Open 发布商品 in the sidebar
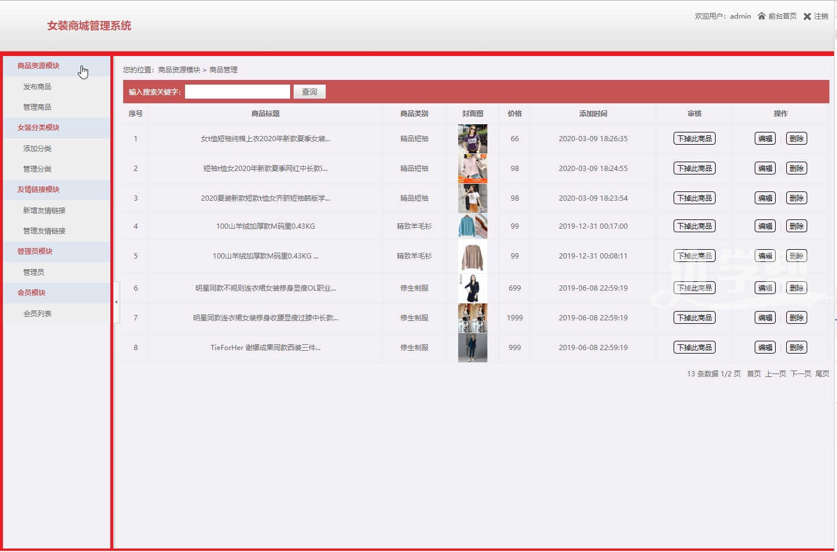 click(37, 87)
